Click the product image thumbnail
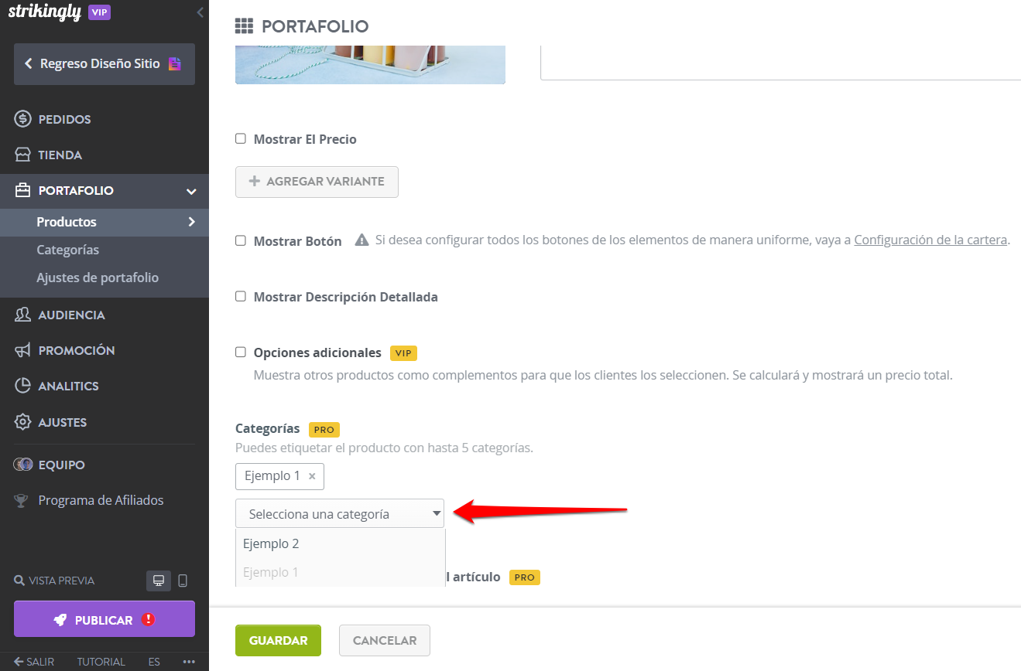 click(x=370, y=65)
